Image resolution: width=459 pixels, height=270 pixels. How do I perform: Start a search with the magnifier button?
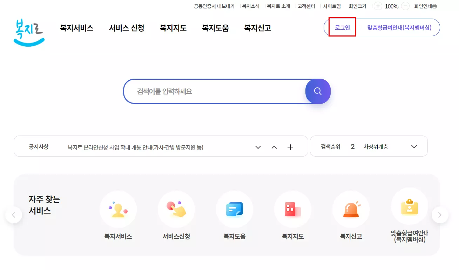click(x=317, y=91)
